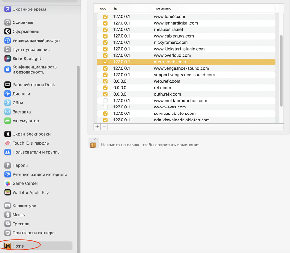
Task: Open Siri и Spotlight label
Action: click(27, 59)
